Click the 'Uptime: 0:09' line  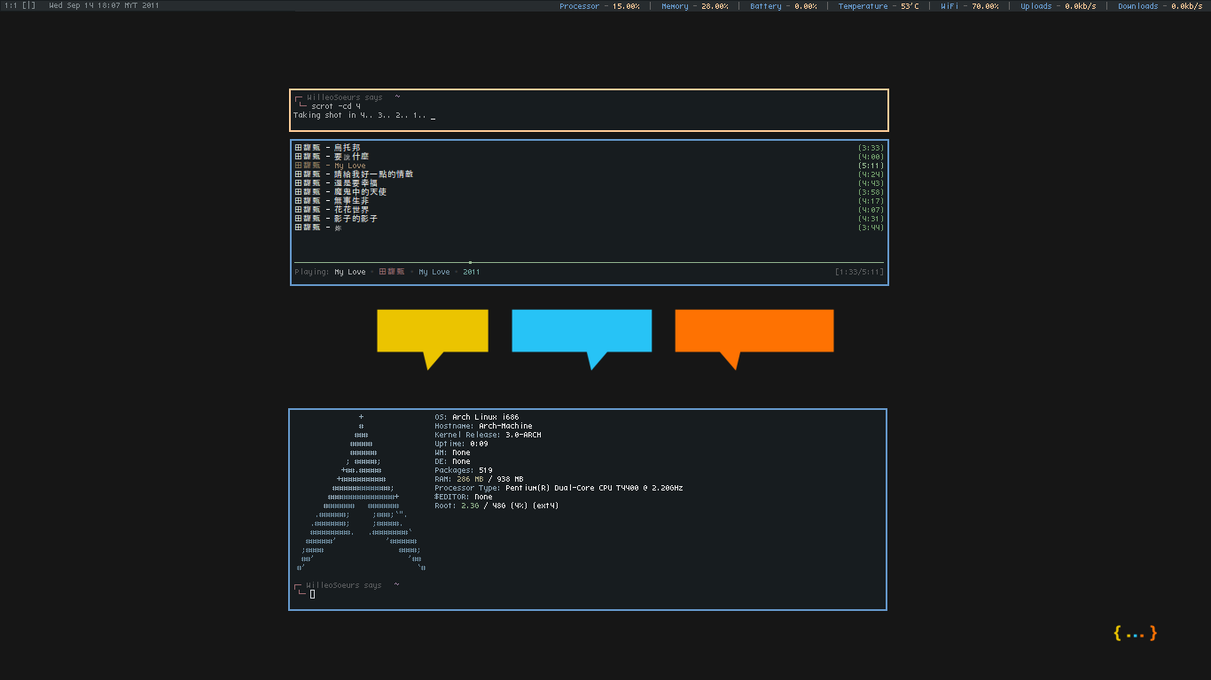tap(461, 444)
